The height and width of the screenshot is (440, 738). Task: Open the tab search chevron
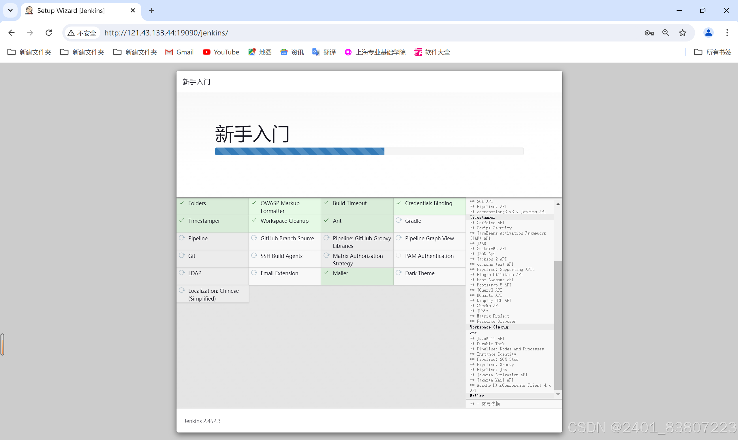10,10
